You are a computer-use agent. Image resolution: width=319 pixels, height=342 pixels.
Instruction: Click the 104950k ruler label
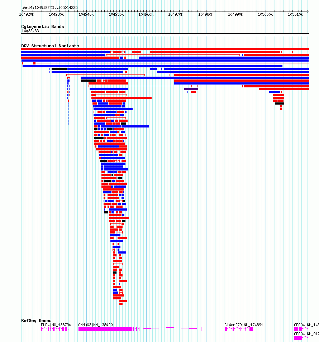click(x=116, y=14)
